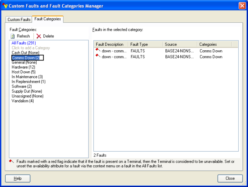
Task: Click the Refresh icon in categories toolbar
Action: [x=13, y=36]
